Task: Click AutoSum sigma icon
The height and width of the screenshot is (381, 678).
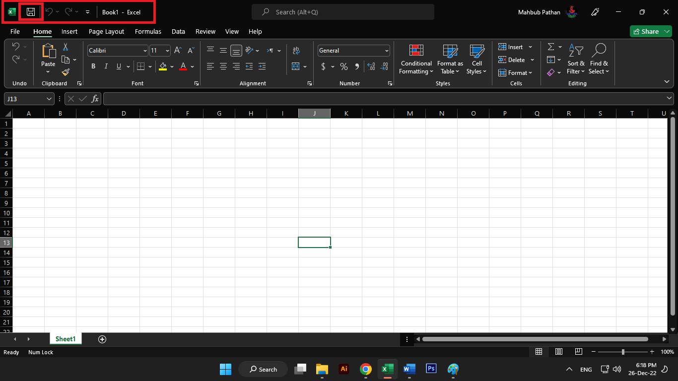Action: point(551,47)
